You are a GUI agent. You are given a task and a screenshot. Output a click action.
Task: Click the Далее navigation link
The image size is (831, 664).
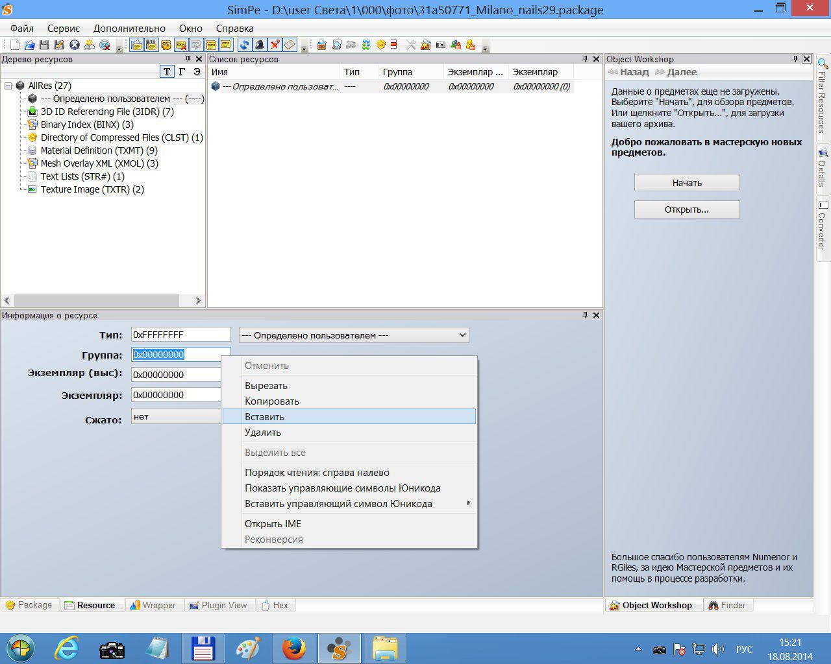tap(676, 72)
